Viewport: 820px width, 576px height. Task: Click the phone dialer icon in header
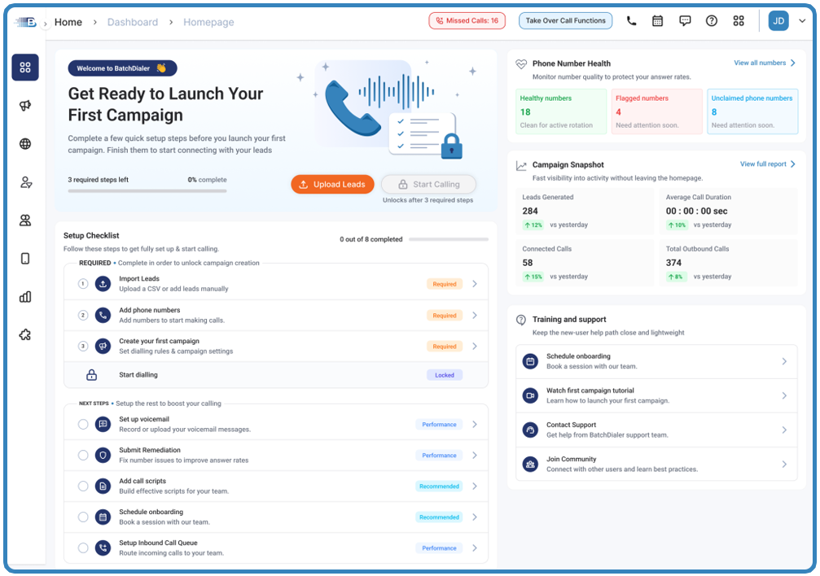(x=631, y=21)
